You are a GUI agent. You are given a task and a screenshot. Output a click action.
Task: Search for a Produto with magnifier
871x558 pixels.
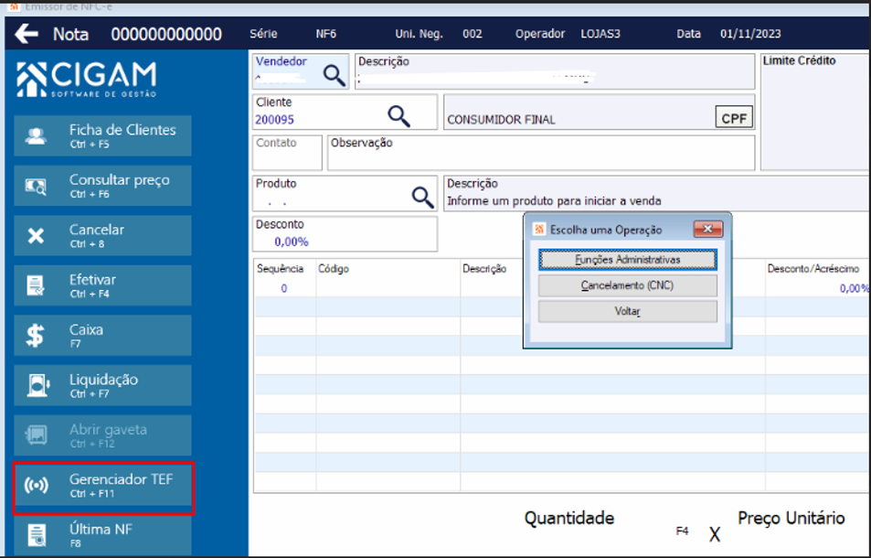[423, 197]
